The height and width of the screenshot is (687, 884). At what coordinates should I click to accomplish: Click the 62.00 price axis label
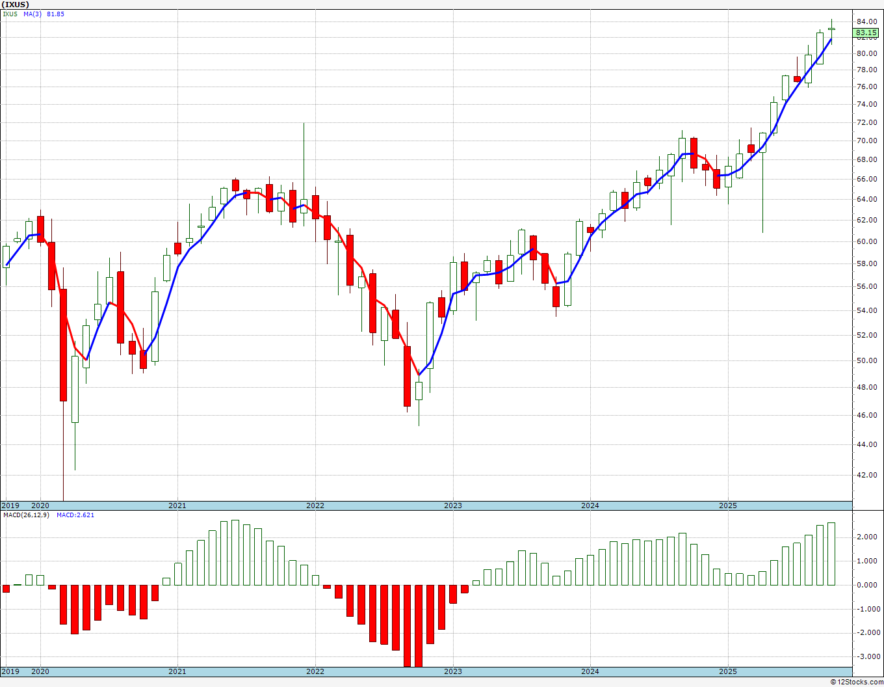[867, 220]
